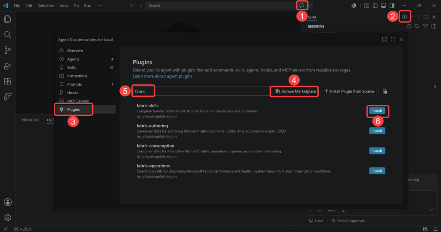
Task: Expand the chat dropdown arrow in title bar
Action: (x=309, y=6)
